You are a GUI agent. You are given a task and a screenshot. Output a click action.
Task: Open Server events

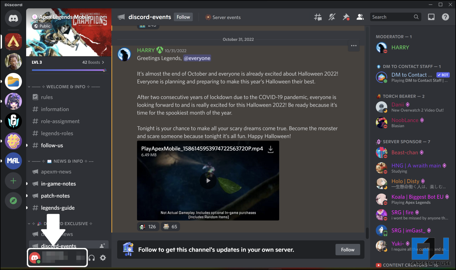coord(223,17)
